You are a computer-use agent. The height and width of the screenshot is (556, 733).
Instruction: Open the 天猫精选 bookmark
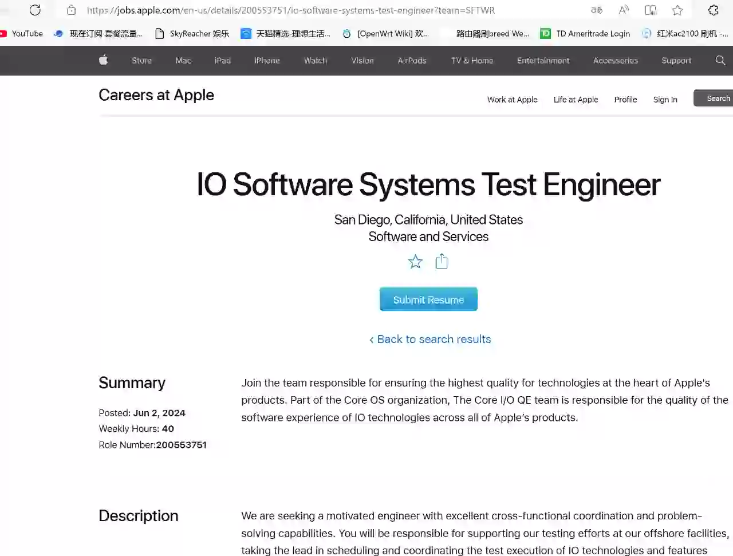point(286,34)
